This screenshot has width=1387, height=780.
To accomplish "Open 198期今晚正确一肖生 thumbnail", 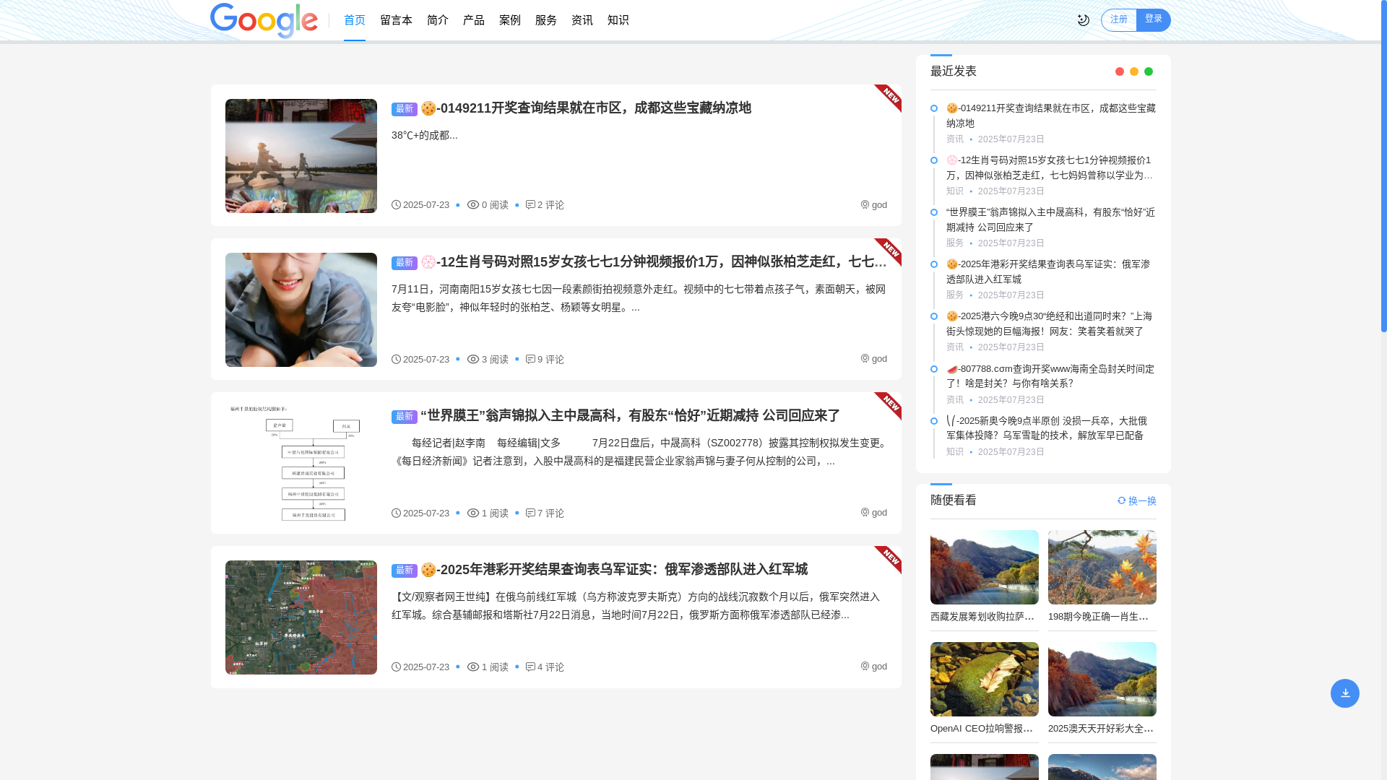I will coord(1102,567).
